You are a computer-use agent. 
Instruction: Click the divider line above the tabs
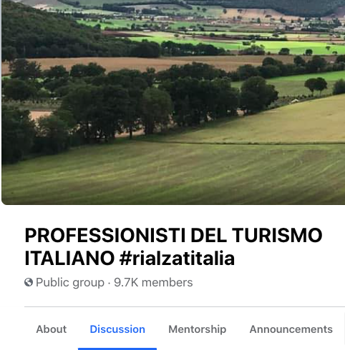(x=185, y=307)
